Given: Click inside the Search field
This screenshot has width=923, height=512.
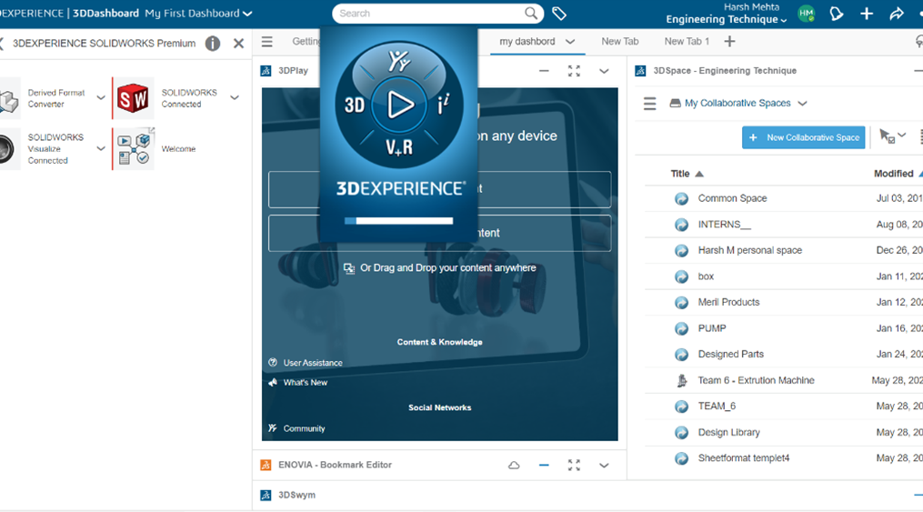Looking at the screenshot, I should coord(427,14).
